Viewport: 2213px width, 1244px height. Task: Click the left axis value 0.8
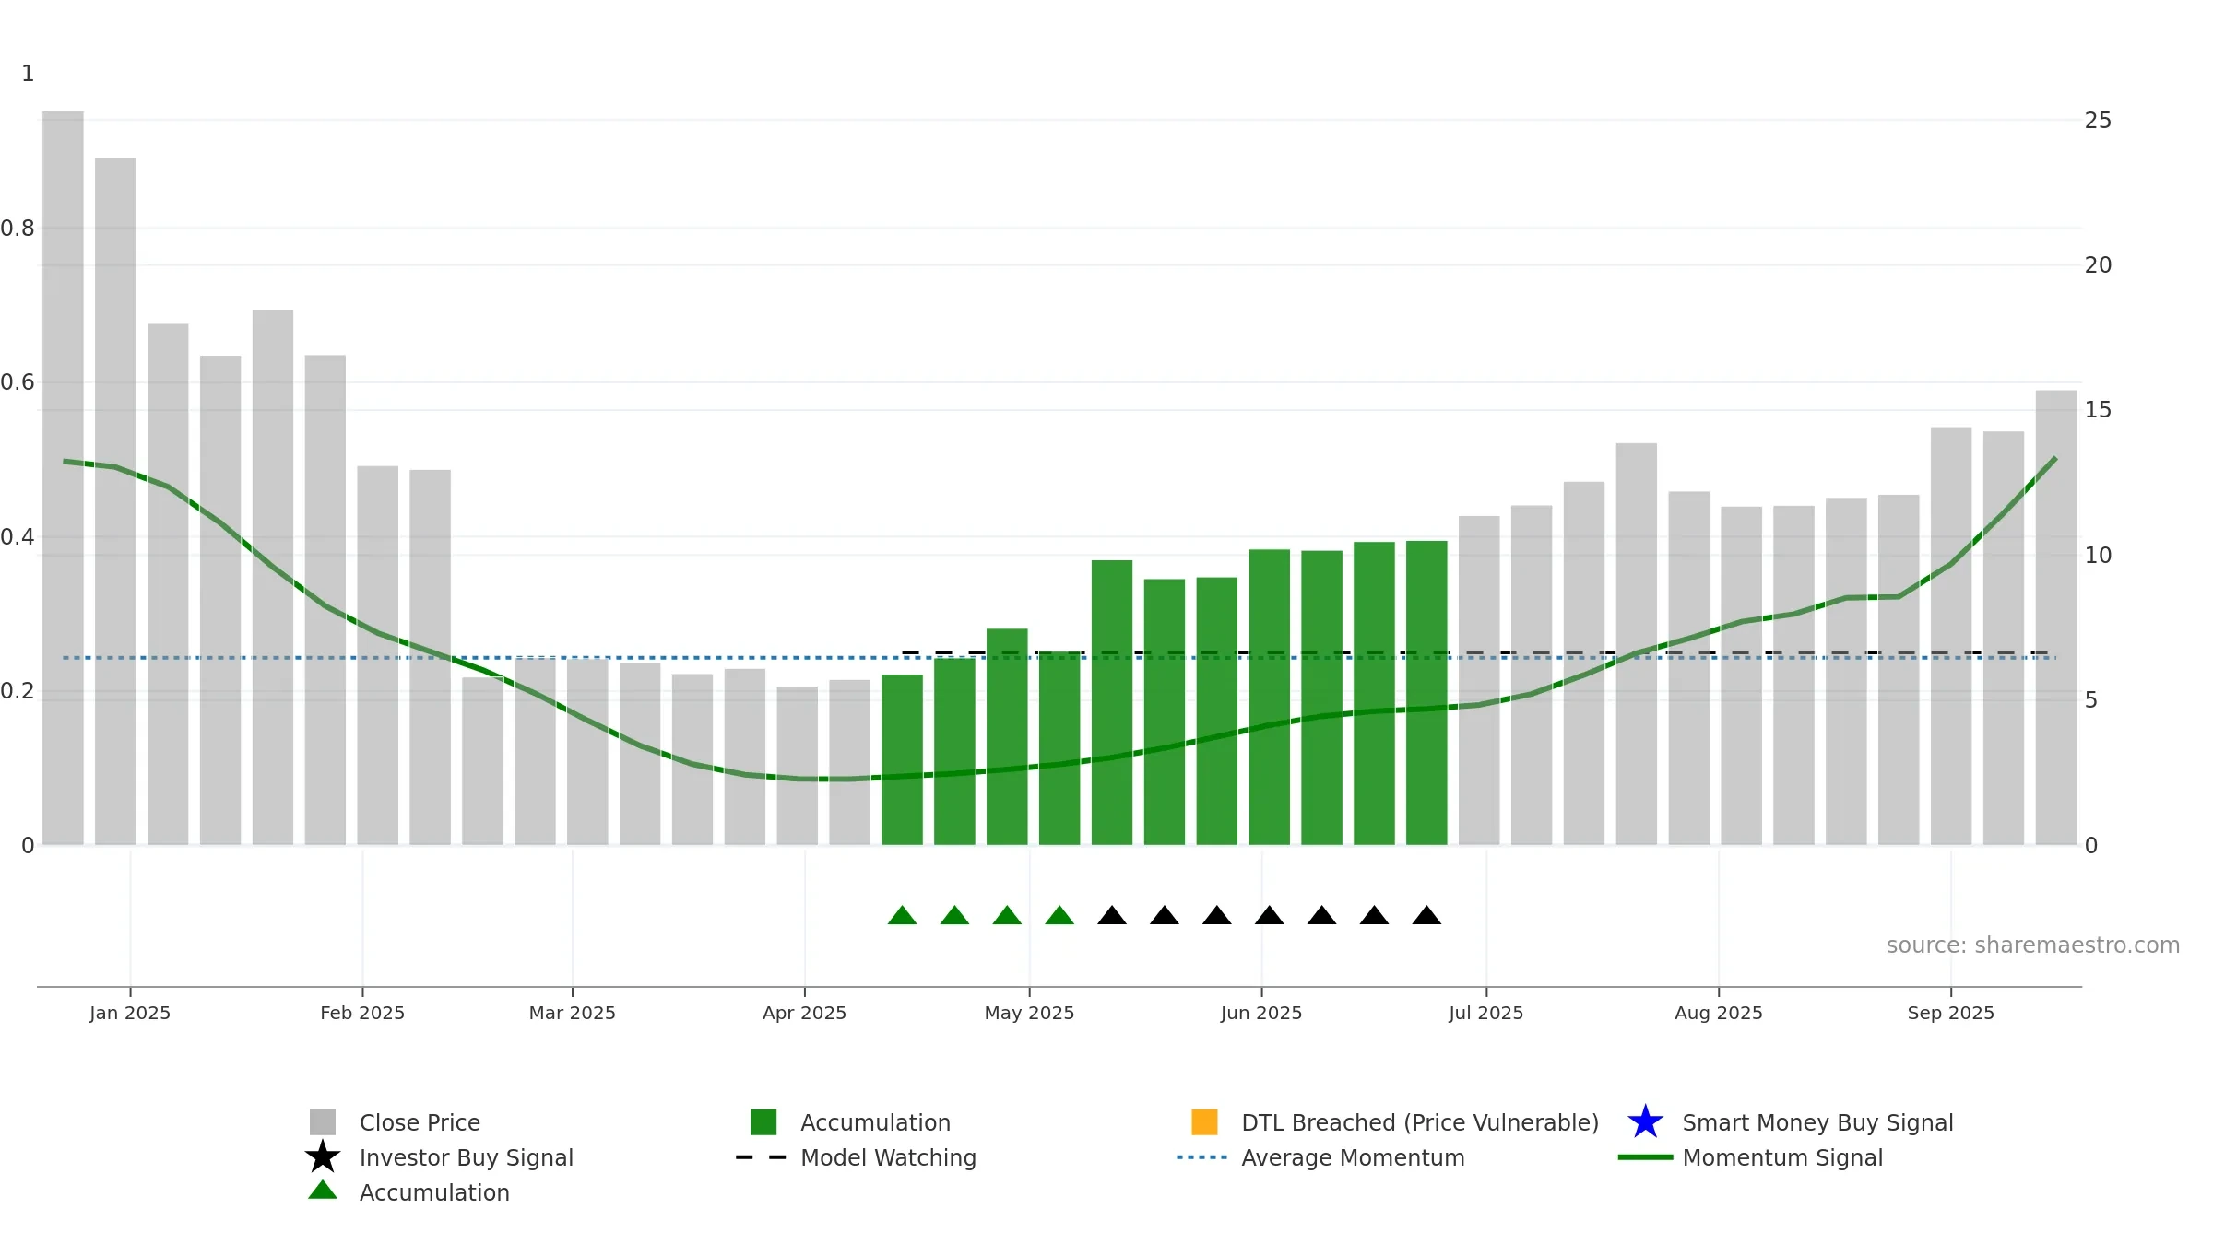pos(18,229)
